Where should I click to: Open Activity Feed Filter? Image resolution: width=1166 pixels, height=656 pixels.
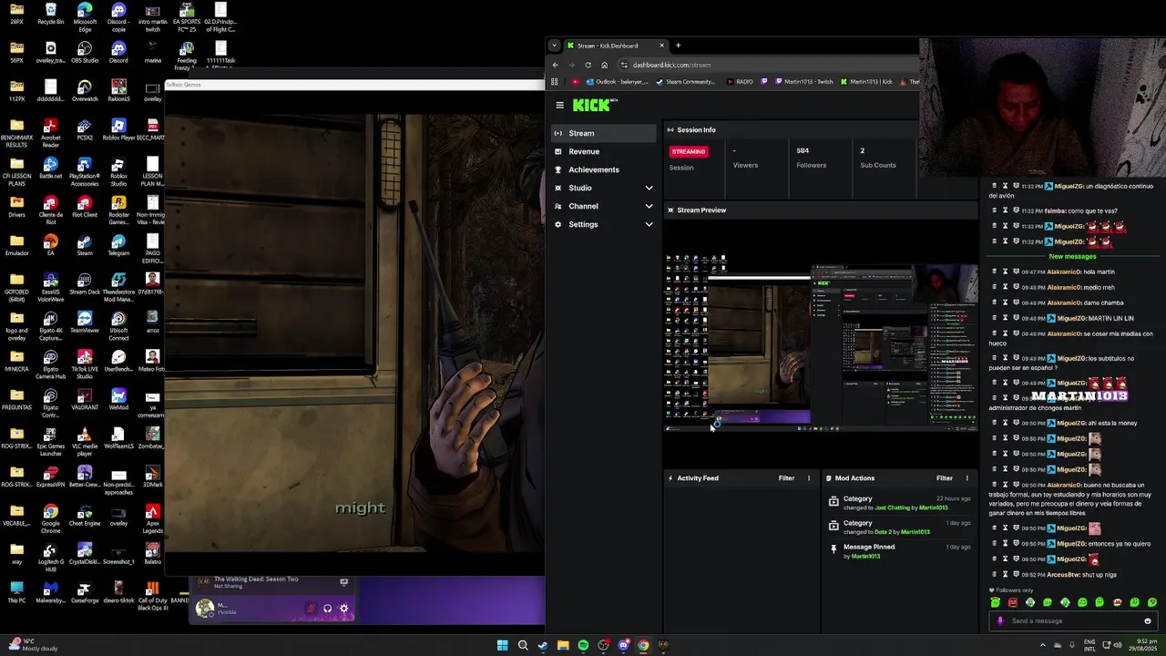[786, 478]
